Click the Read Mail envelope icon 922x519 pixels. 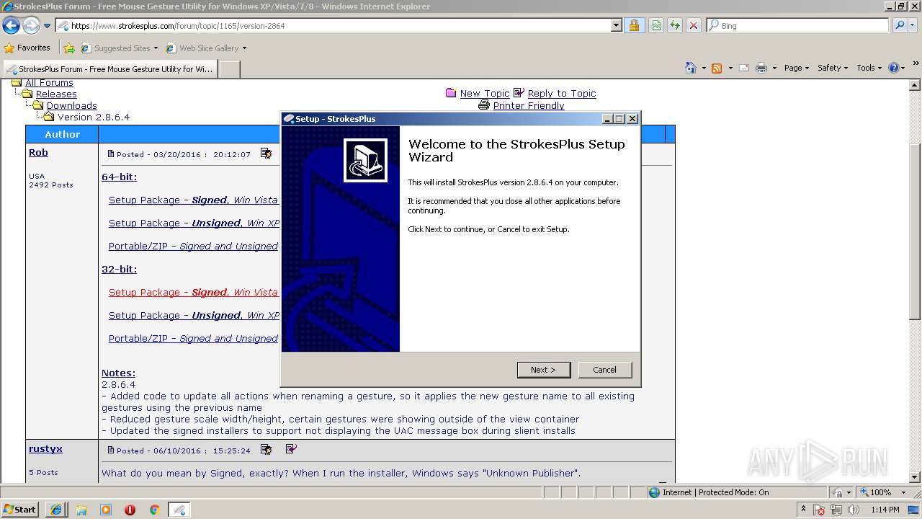(744, 68)
